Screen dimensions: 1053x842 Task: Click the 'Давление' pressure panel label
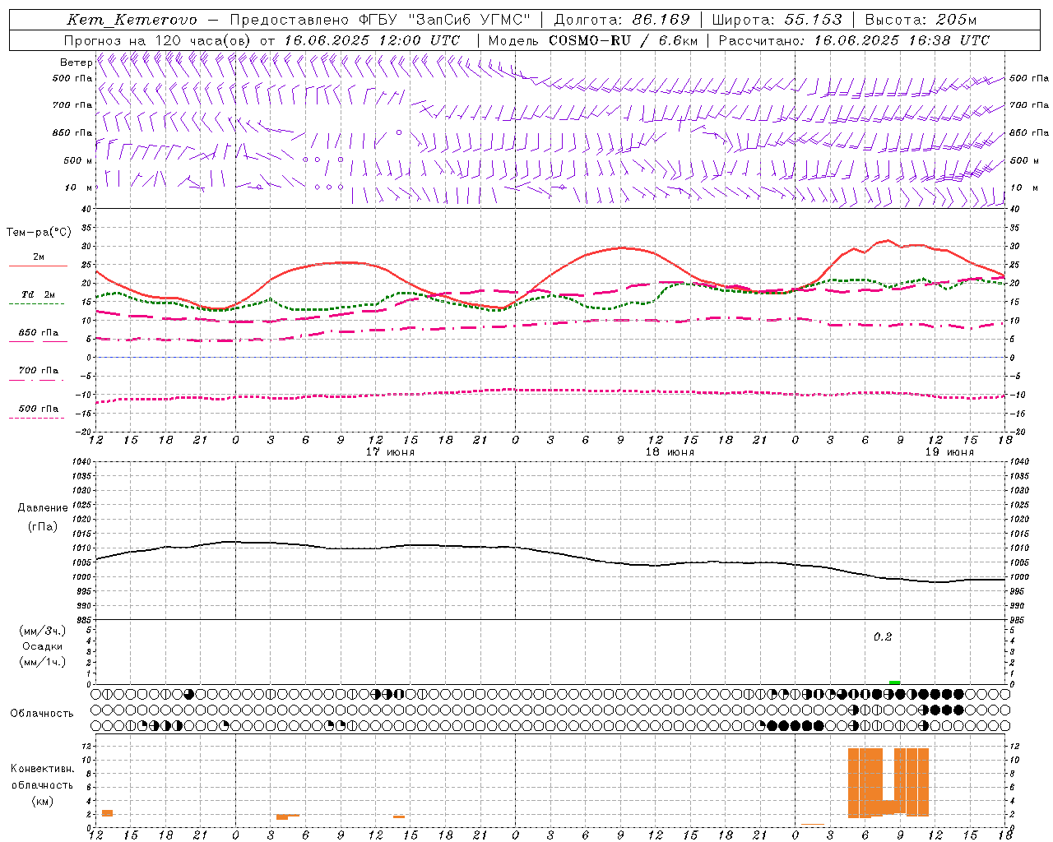point(43,508)
